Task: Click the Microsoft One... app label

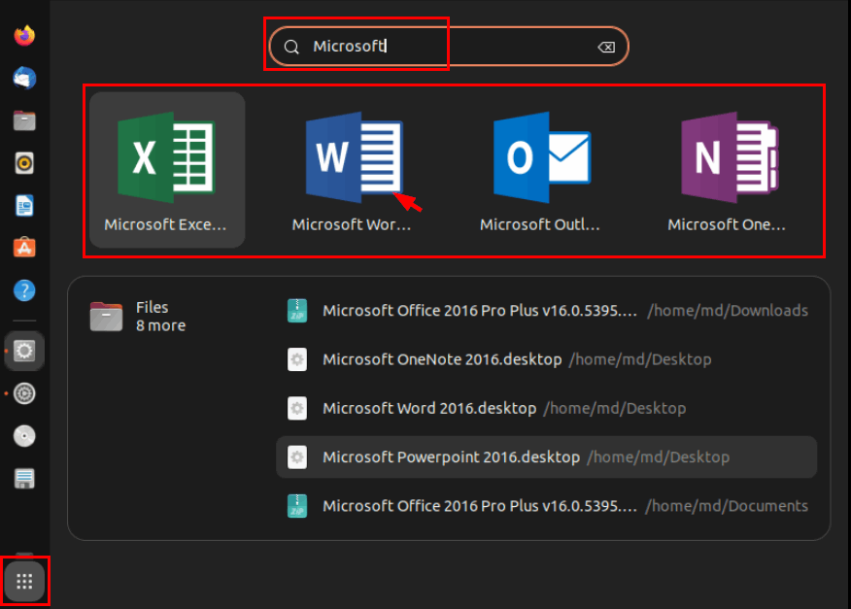Action: coord(727,224)
